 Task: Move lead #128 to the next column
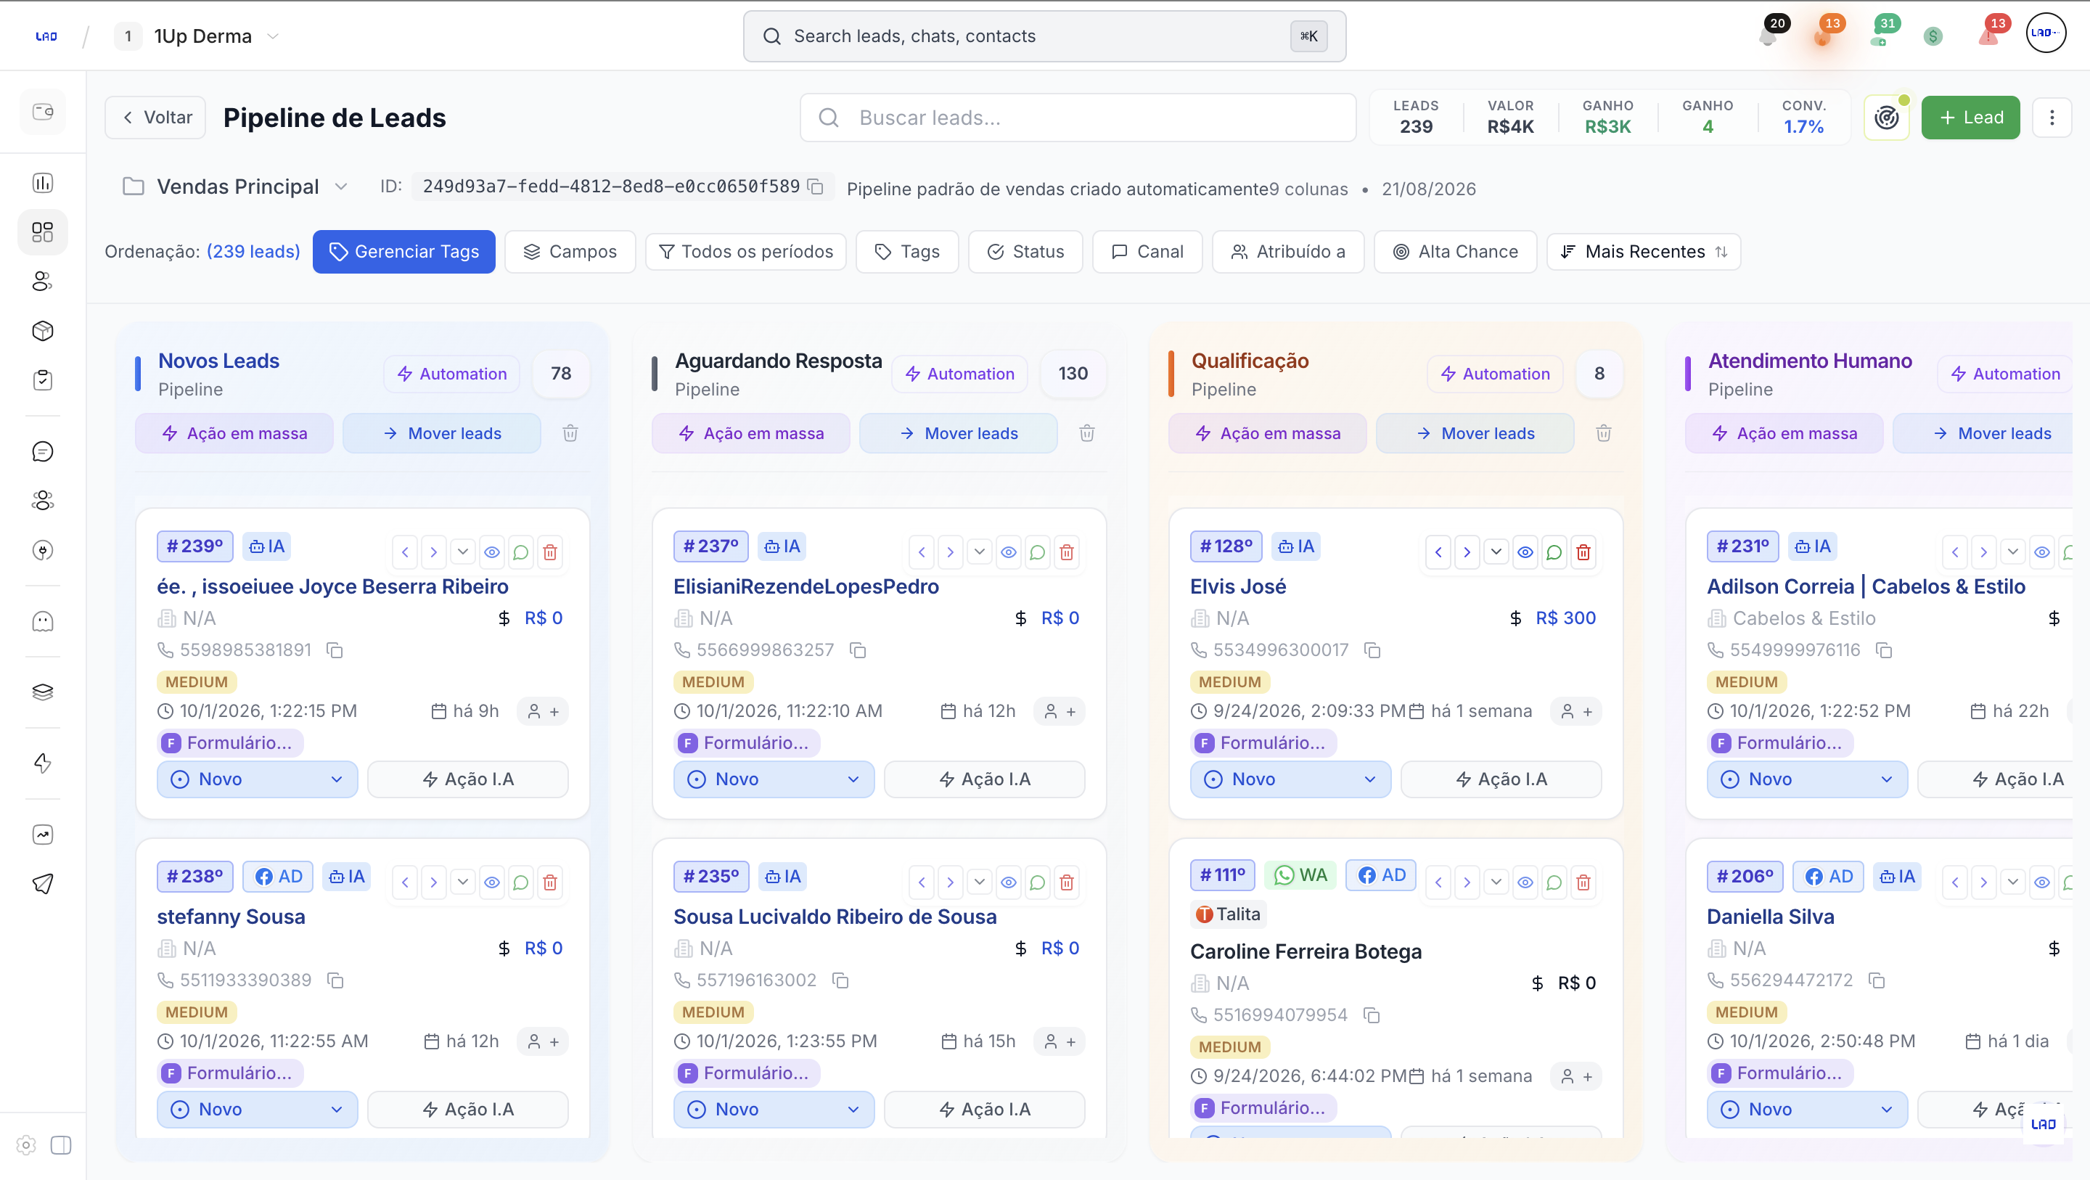tap(1467, 553)
